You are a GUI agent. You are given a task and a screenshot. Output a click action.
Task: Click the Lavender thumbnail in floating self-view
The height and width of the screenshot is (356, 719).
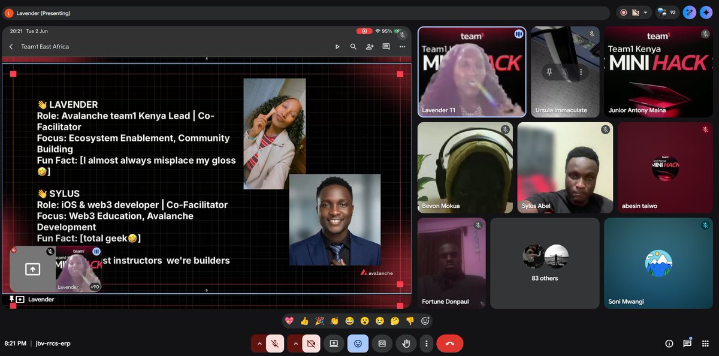pyautogui.click(x=78, y=268)
